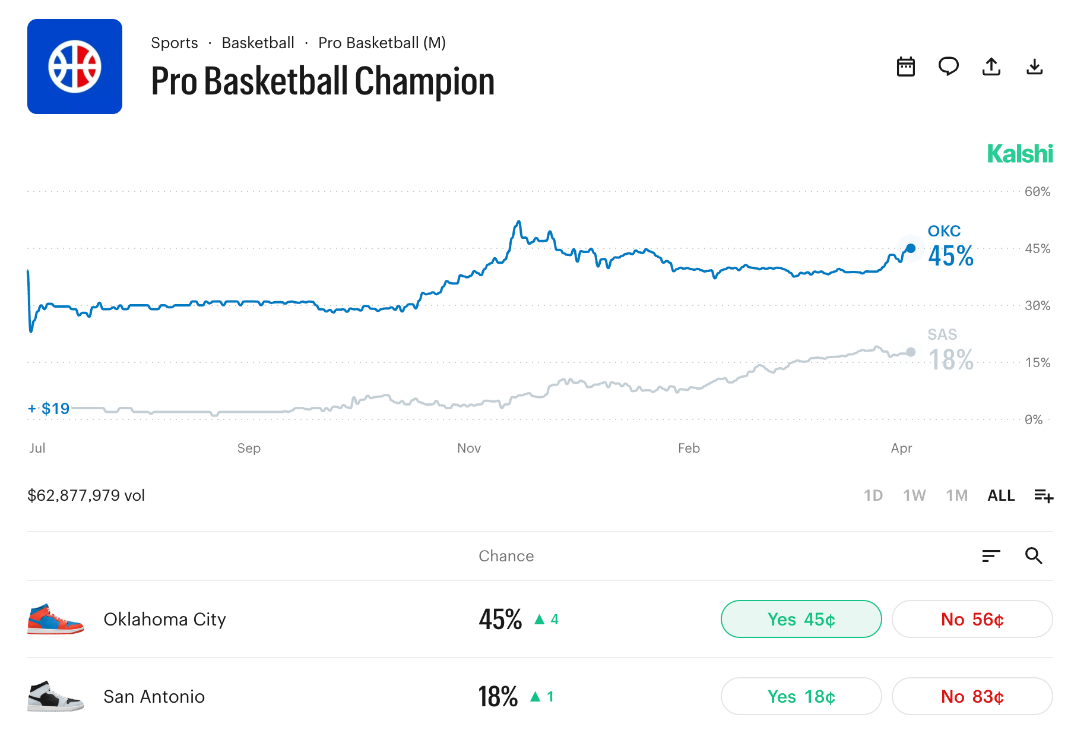Choose Yes 18¢ for San Antonio
This screenshot has height=733, width=1090.
click(801, 696)
